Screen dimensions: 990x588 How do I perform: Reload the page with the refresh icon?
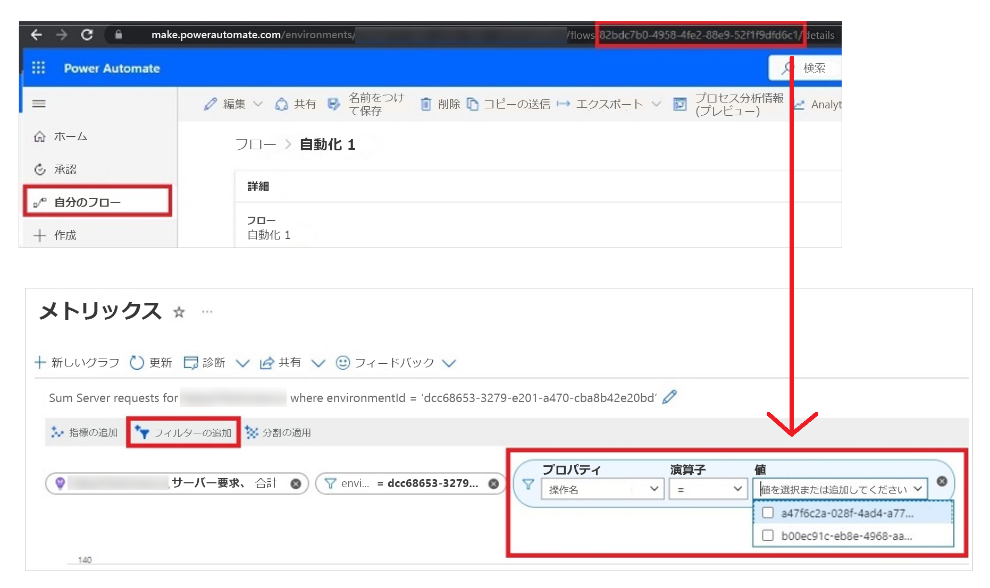pos(87,35)
